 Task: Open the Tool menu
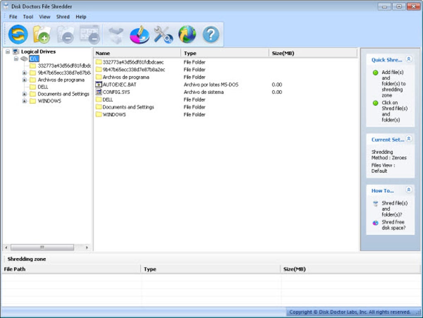(x=28, y=17)
